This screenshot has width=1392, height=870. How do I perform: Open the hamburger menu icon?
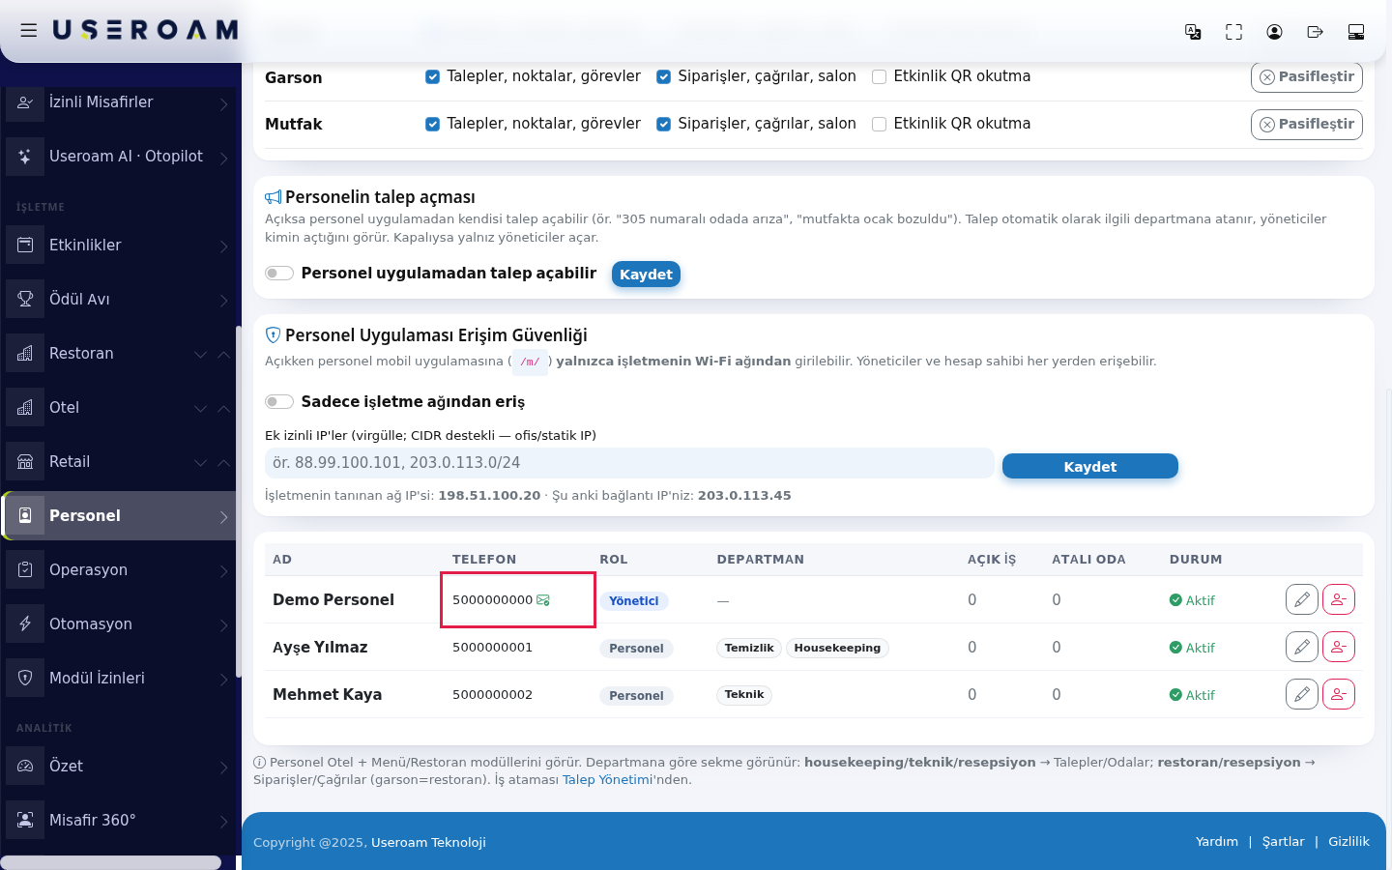pos(29,30)
